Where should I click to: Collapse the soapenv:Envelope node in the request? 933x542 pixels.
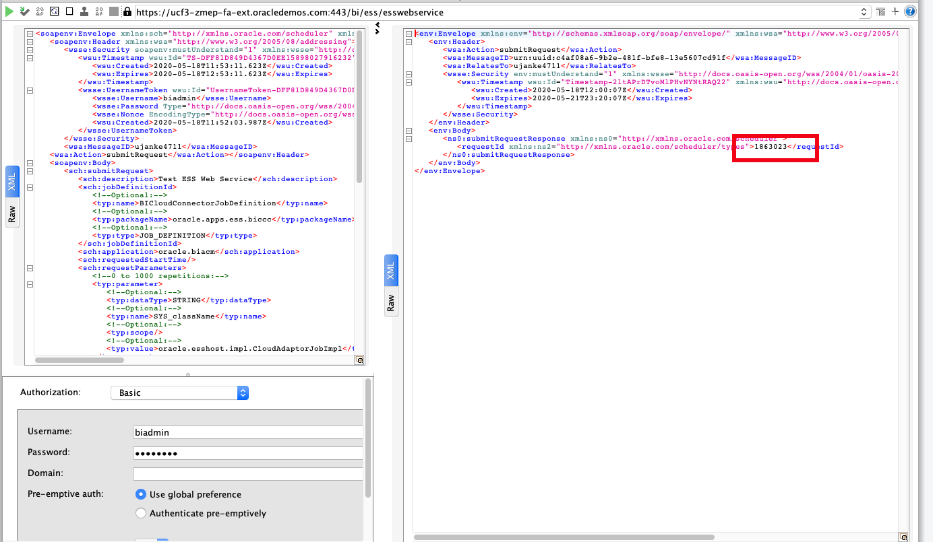click(x=30, y=33)
